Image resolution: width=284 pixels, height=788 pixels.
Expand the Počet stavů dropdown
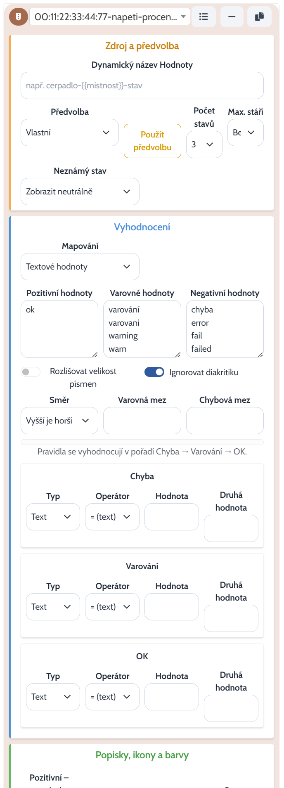(204, 144)
